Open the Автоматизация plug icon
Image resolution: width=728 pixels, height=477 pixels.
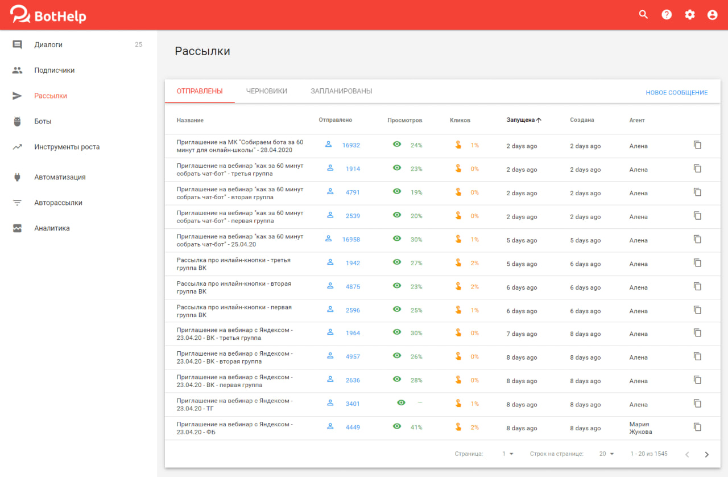click(x=17, y=177)
